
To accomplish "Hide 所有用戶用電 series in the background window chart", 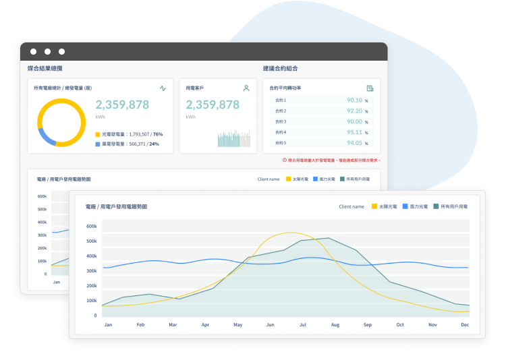I will click(x=356, y=179).
